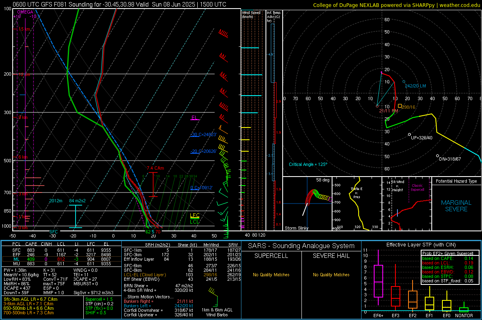Click the -20 C=20626' temperature level label
The width and height of the screenshot is (482, 320).
tap(203, 151)
